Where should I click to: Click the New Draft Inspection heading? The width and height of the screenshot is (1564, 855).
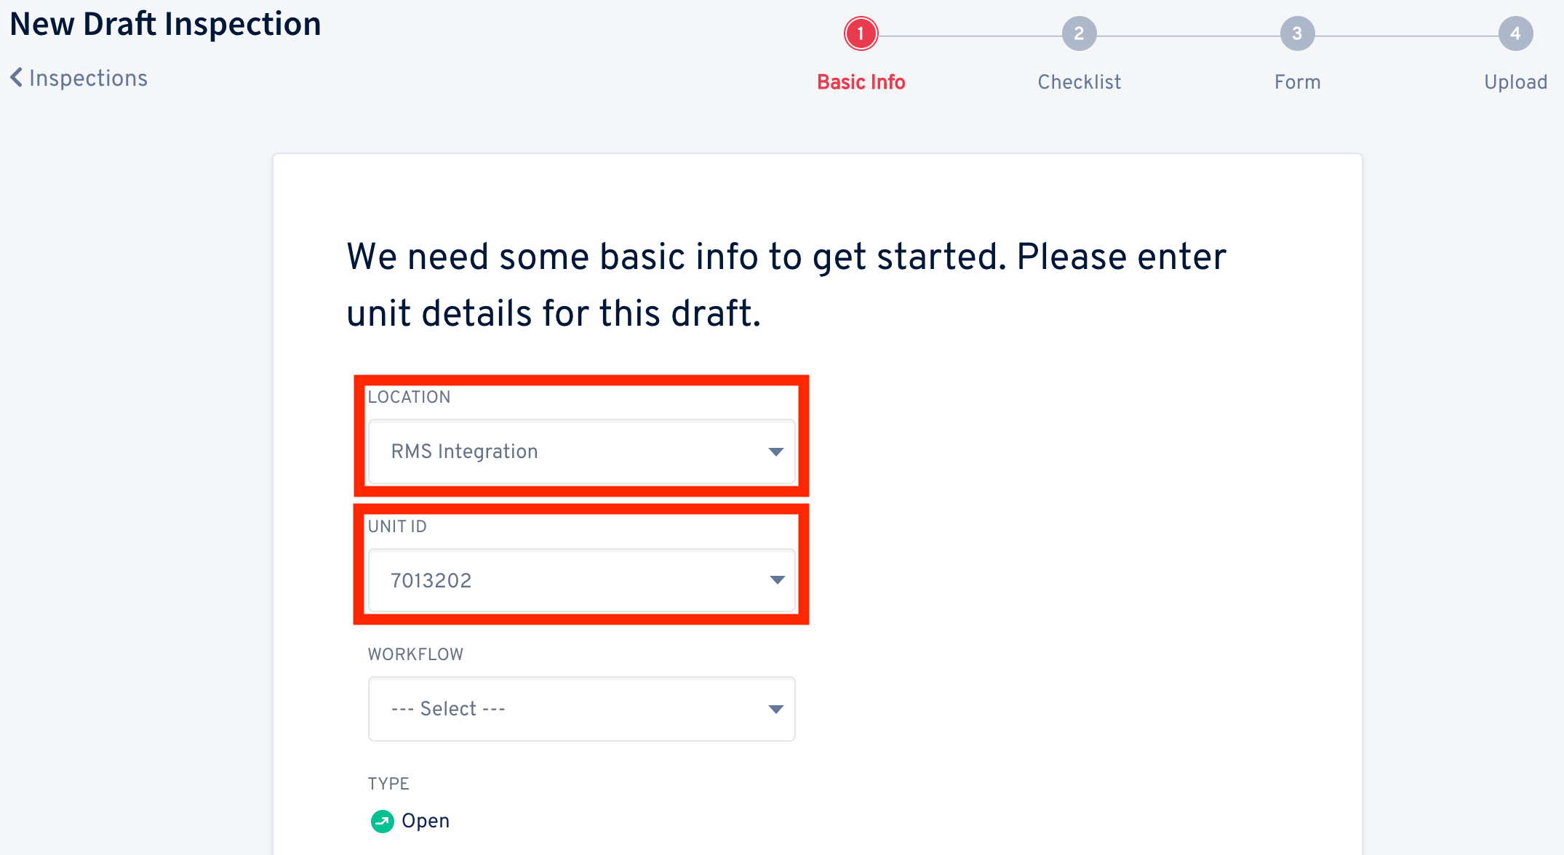pos(165,24)
